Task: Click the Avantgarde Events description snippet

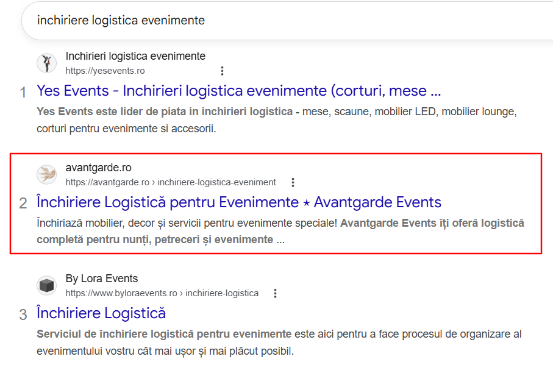Action: pyautogui.click(x=280, y=231)
